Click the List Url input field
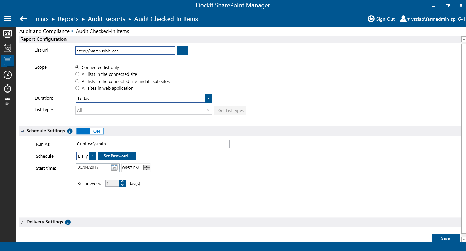This screenshot has height=251, width=466. (x=125, y=51)
